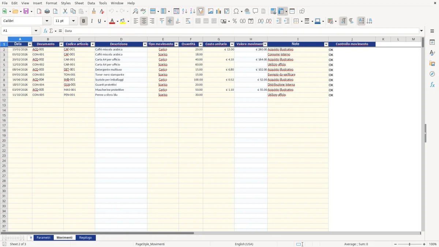
Task: Open filter dropdown on Documento column header
Action: (x=61, y=44)
